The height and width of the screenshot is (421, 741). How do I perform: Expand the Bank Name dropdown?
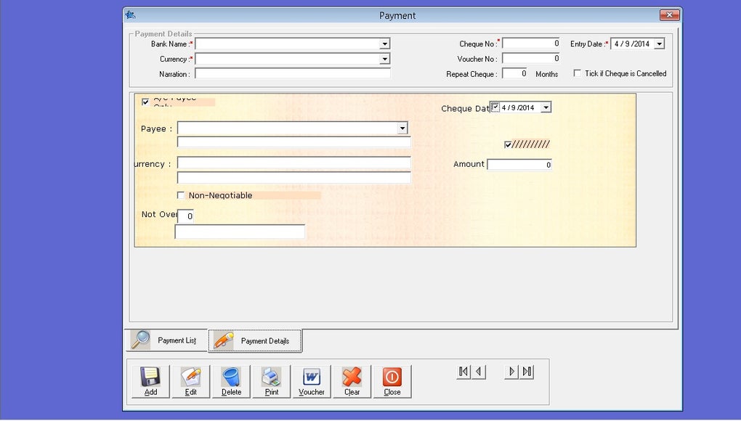[385, 44]
